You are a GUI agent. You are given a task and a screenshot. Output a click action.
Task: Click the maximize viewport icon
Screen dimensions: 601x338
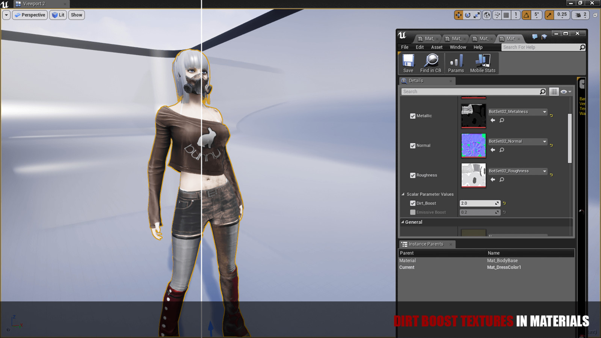595,15
